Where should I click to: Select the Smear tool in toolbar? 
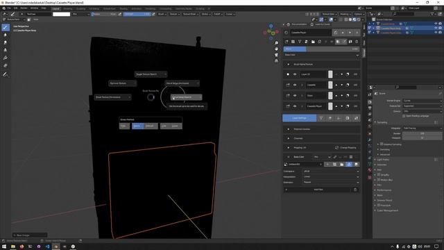[6, 42]
